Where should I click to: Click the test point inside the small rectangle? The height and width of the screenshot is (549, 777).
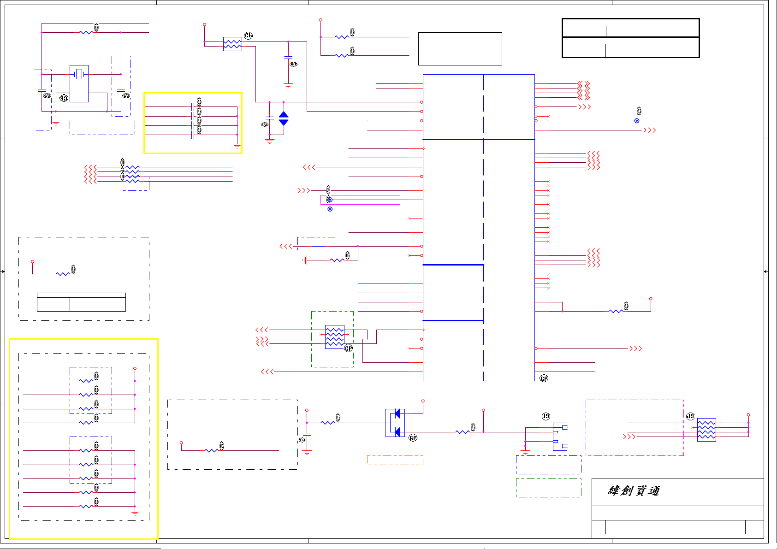pos(330,200)
